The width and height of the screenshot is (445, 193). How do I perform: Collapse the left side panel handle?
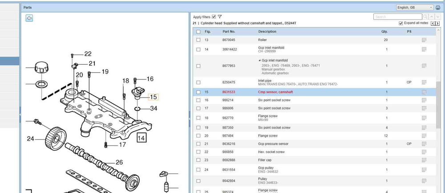click(20, 114)
